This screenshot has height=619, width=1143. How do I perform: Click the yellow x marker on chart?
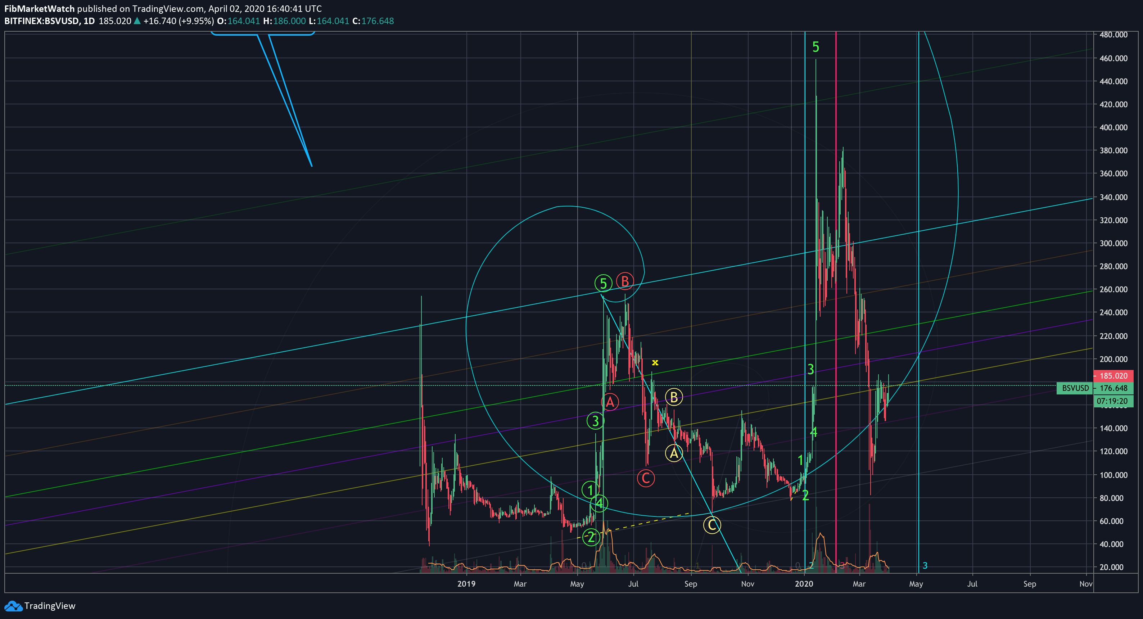(655, 362)
